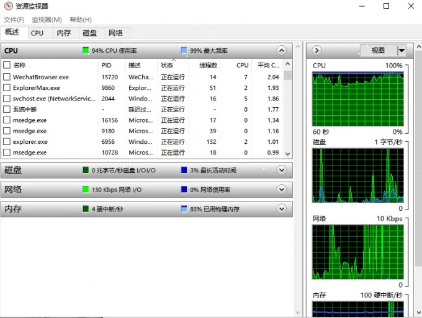Click main pane scrollbar down arrow
This screenshot has width=422, height=318.
298,312
